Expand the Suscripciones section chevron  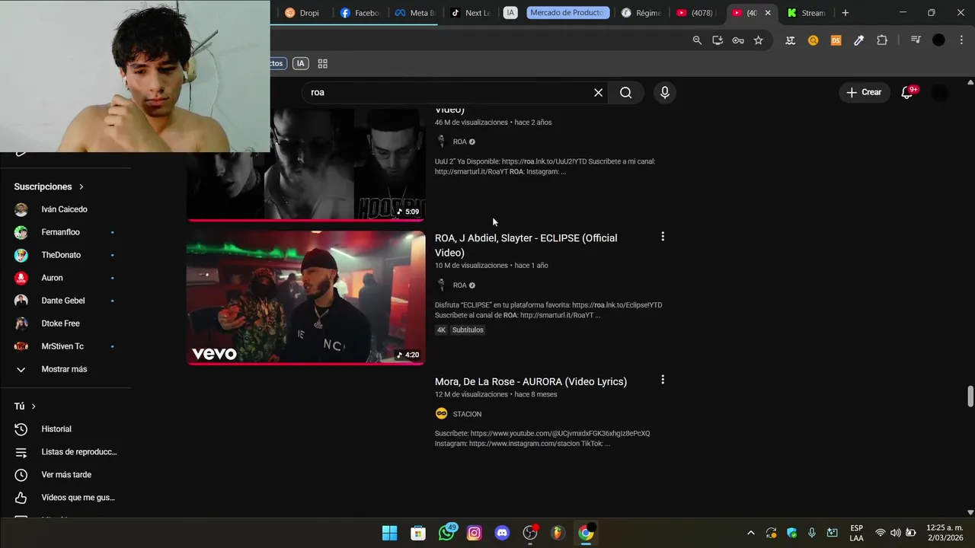[x=81, y=186]
